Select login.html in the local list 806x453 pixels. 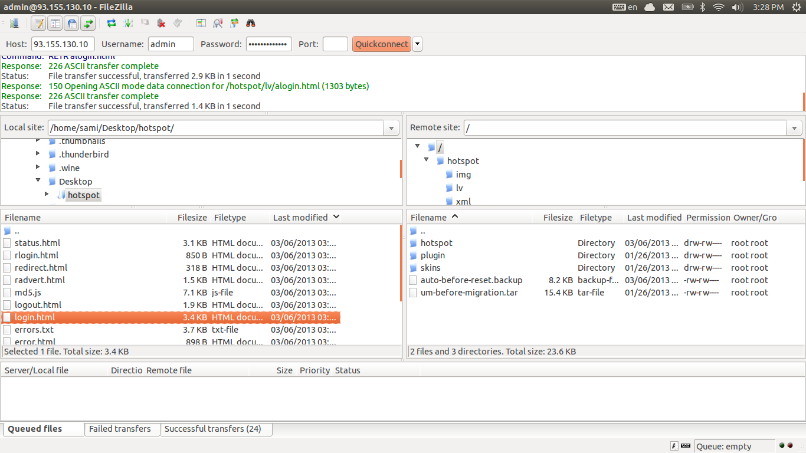tap(171, 317)
